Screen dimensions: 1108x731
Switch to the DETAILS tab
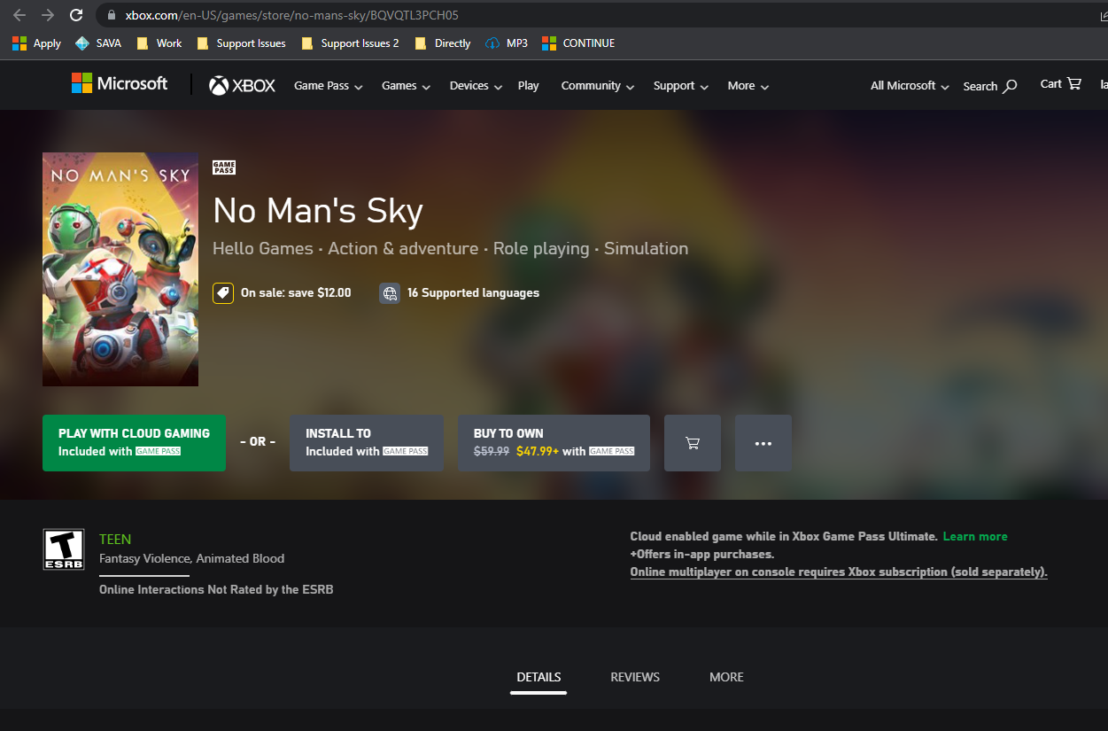(539, 677)
